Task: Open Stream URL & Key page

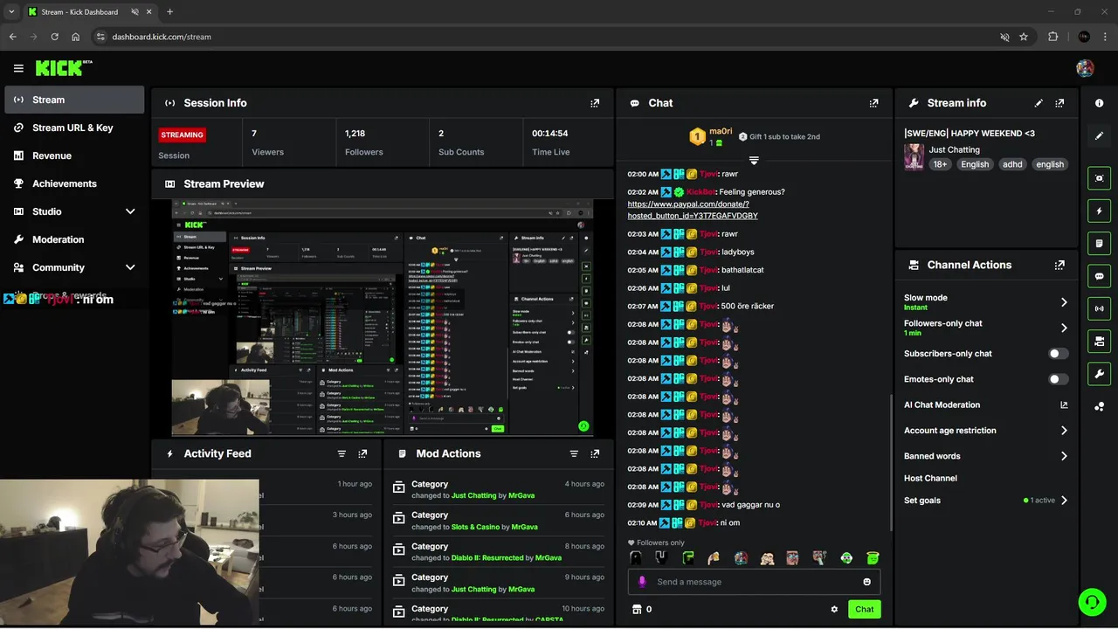Action: click(x=74, y=128)
